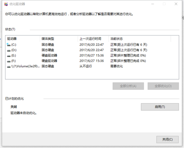This screenshot has width=184, height=148.
Task: Select C: row last run time 2017/6/20 22:47
Action: point(92,45)
